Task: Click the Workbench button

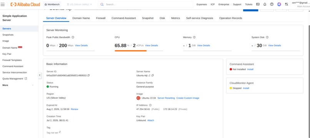Action: [52, 4]
